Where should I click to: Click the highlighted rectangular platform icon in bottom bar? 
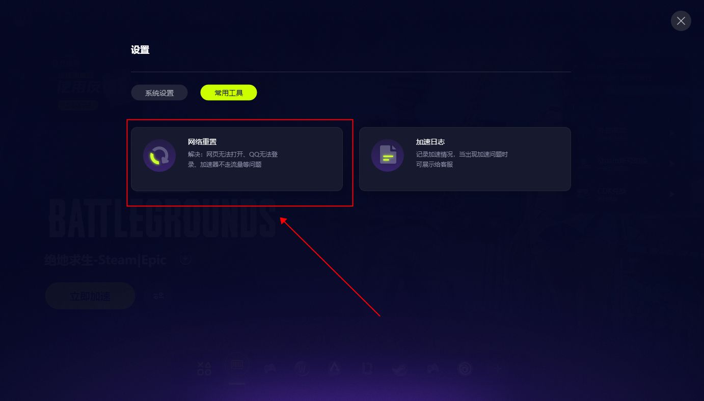(x=237, y=365)
